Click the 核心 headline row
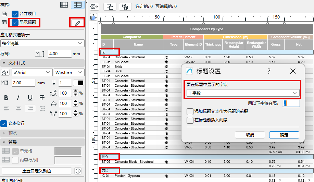The height and width of the screenshot is (182, 314). (x=207, y=157)
